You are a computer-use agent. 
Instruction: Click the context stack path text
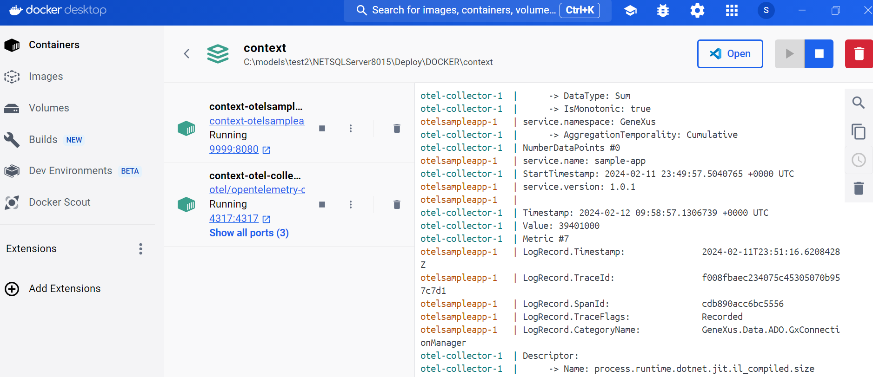pyautogui.click(x=368, y=62)
